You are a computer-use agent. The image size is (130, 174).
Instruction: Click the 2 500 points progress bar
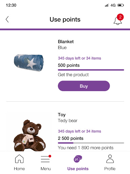click(91, 143)
